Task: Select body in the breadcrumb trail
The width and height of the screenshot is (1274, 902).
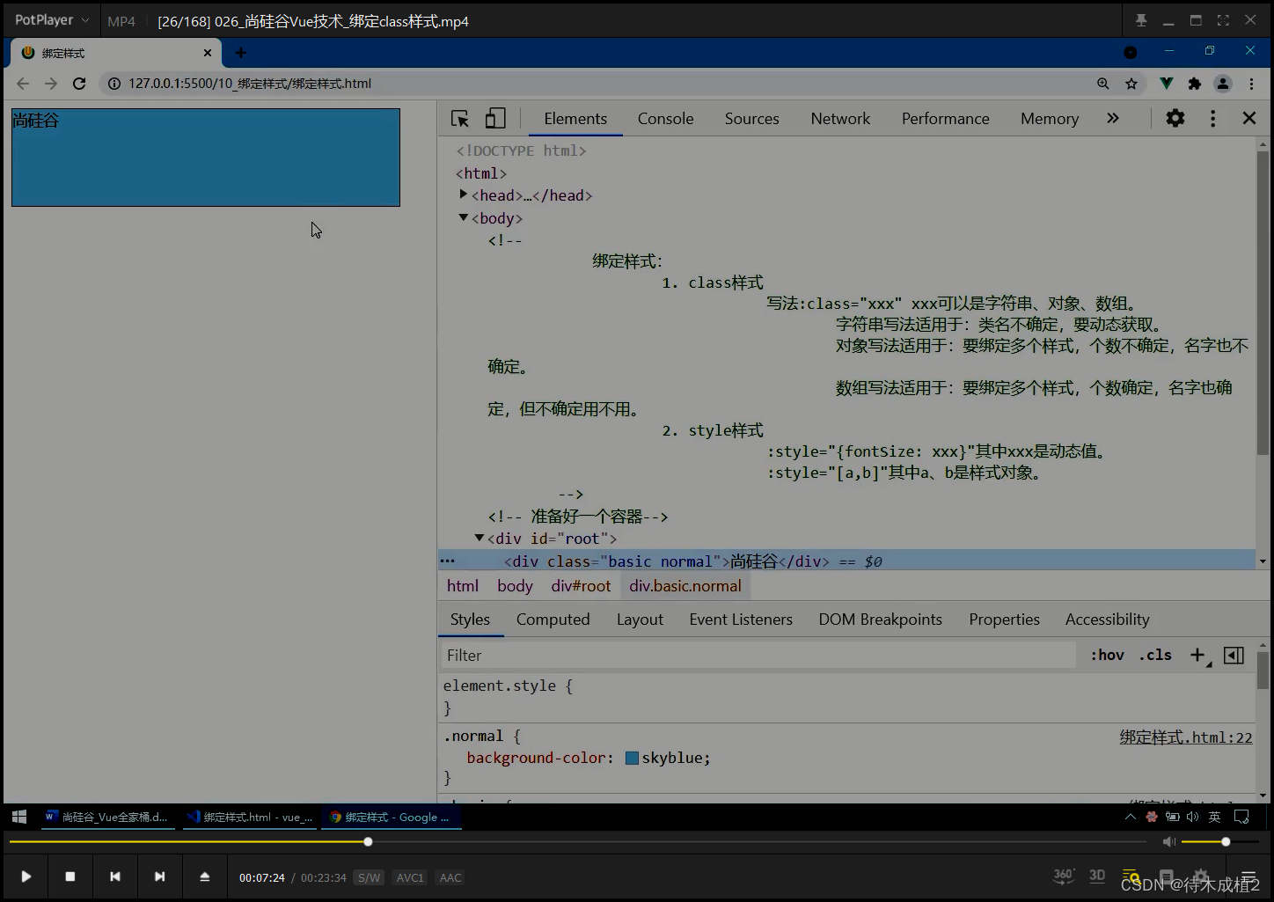Action: click(515, 586)
